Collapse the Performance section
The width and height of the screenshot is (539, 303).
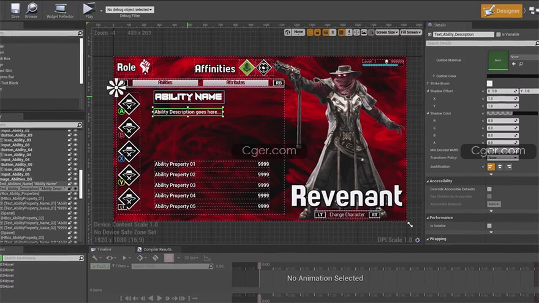click(428, 218)
